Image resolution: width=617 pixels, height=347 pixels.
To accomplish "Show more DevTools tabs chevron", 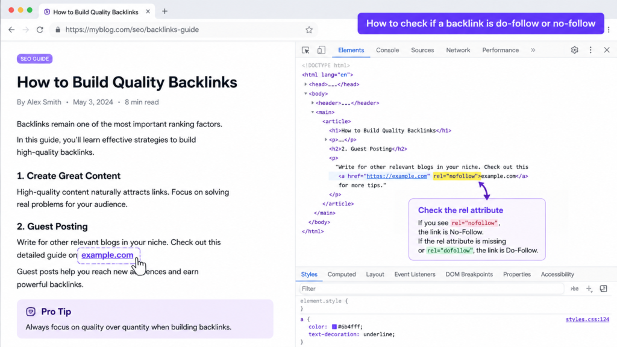I will (x=533, y=50).
